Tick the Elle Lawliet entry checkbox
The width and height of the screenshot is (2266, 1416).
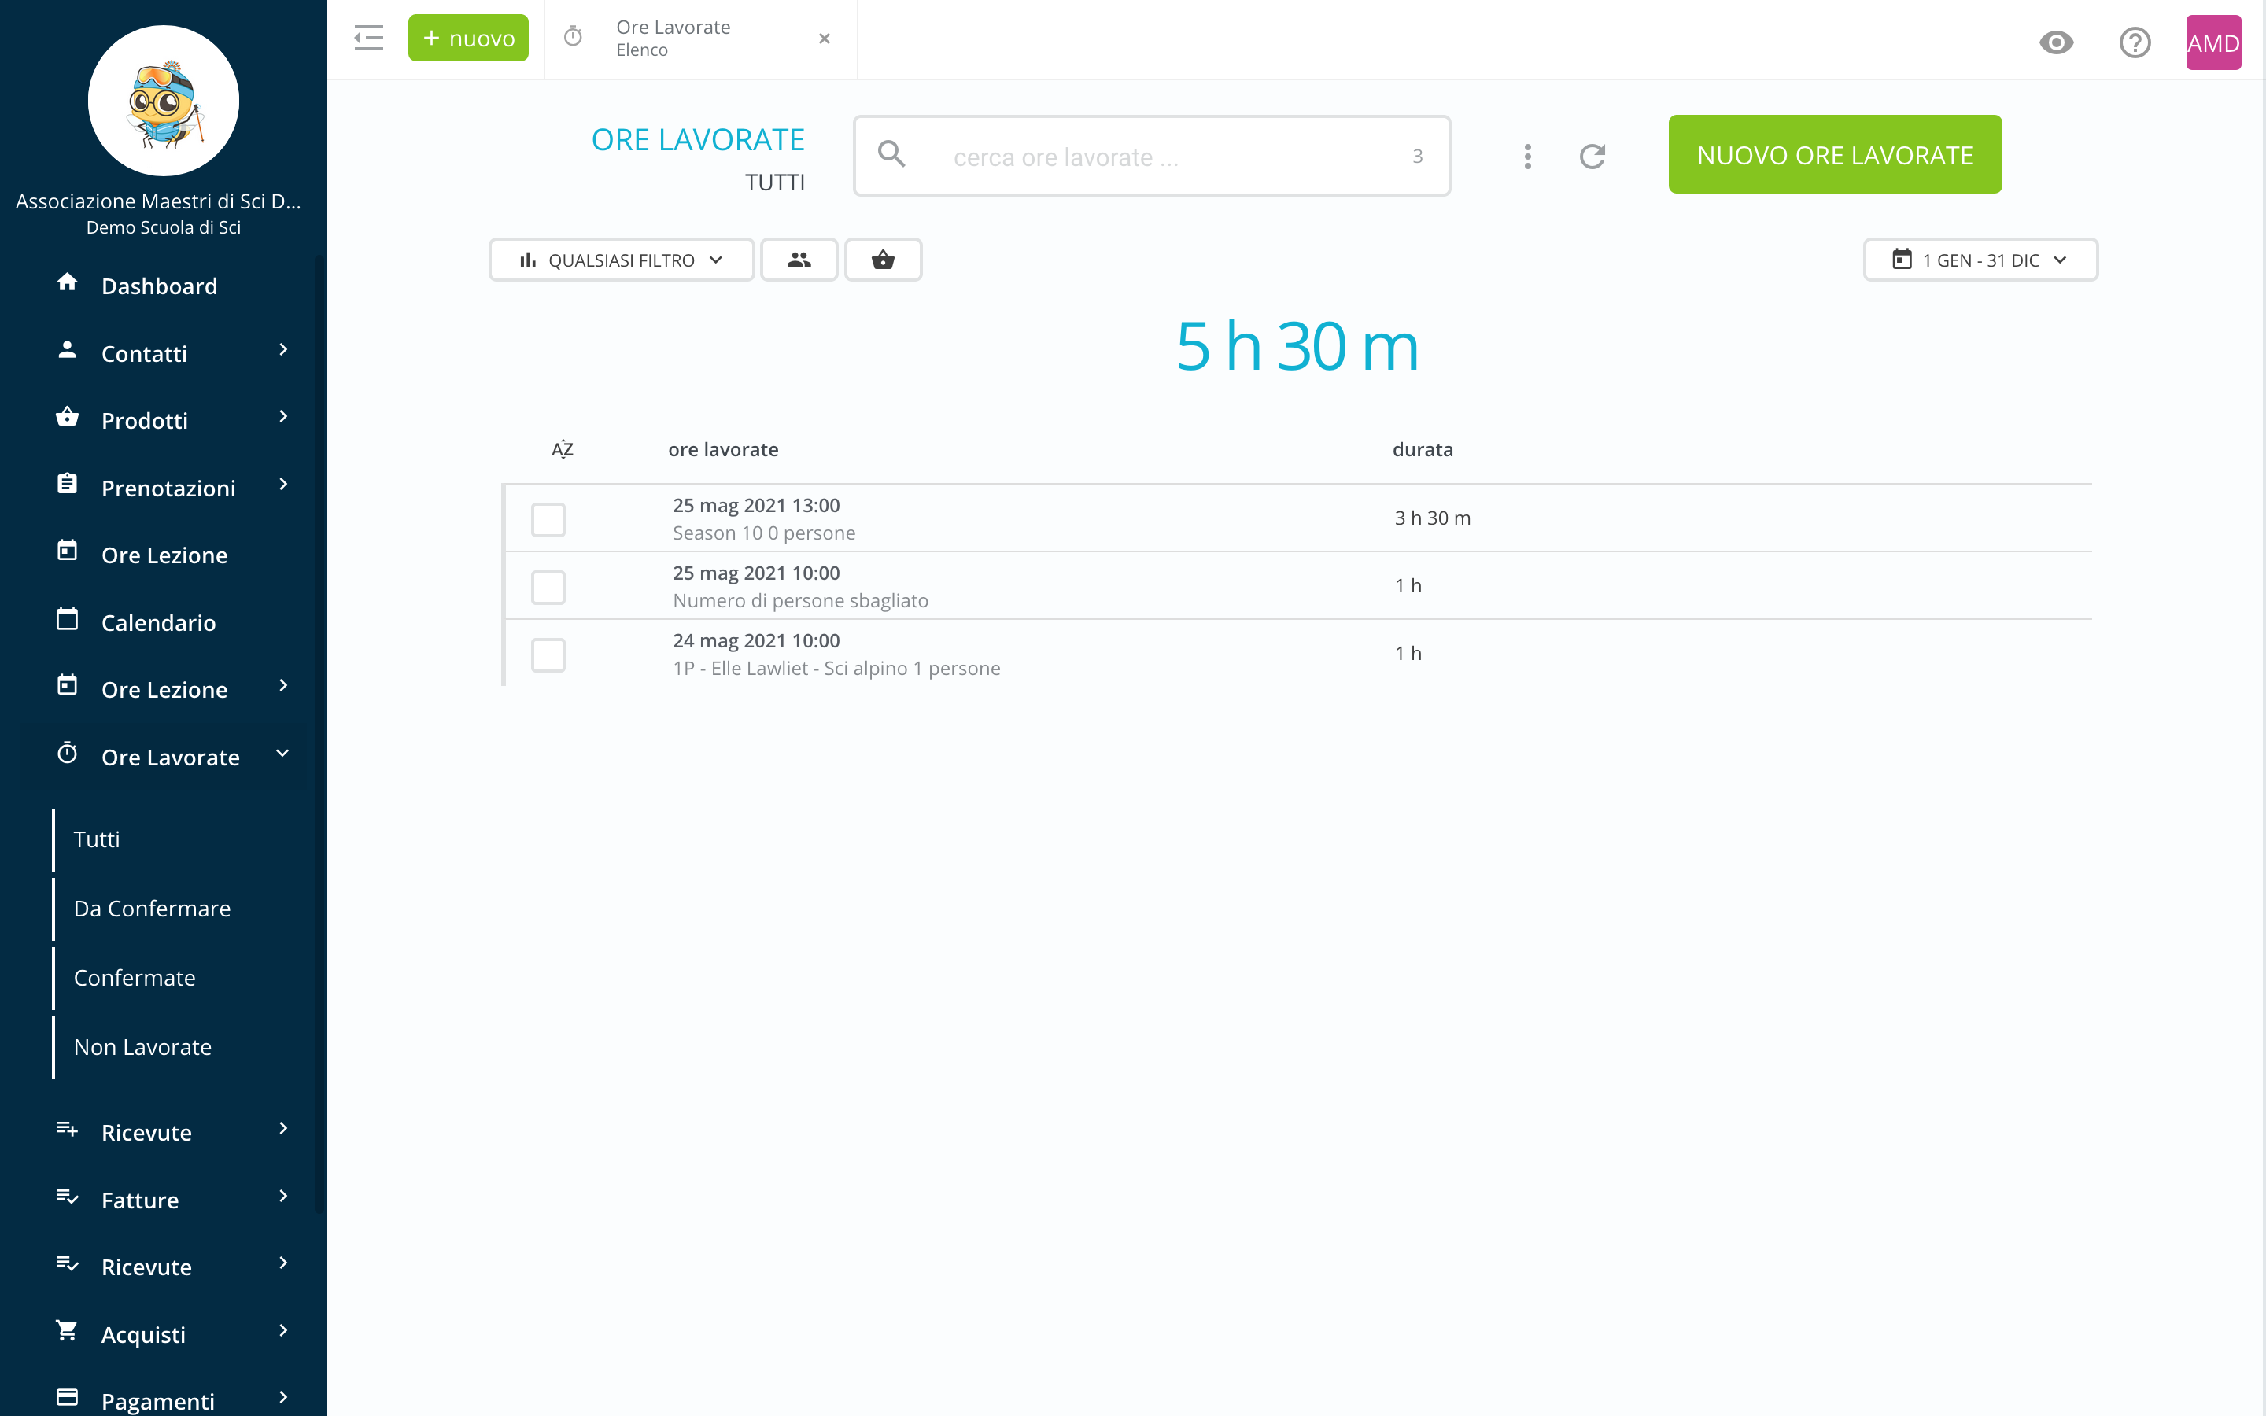point(548,655)
